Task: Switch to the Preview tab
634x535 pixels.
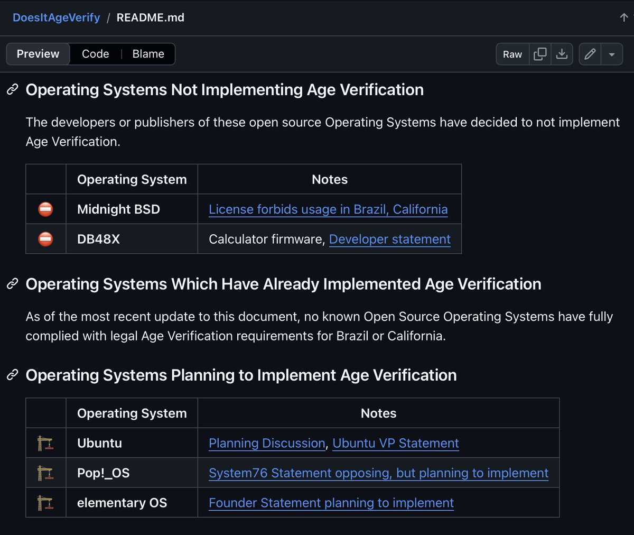Action: (x=38, y=54)
